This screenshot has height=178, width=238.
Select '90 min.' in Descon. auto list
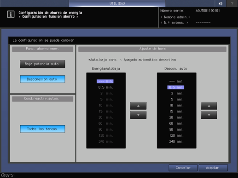(176, 129)
